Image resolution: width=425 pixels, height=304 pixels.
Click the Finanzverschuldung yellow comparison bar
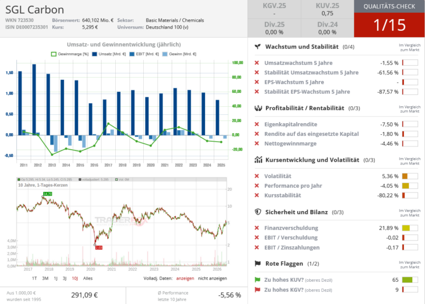click(x=410, y=228)
